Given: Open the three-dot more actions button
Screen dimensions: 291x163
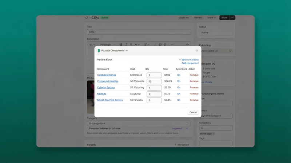Looking at the screenshot, I should [232, 18].
